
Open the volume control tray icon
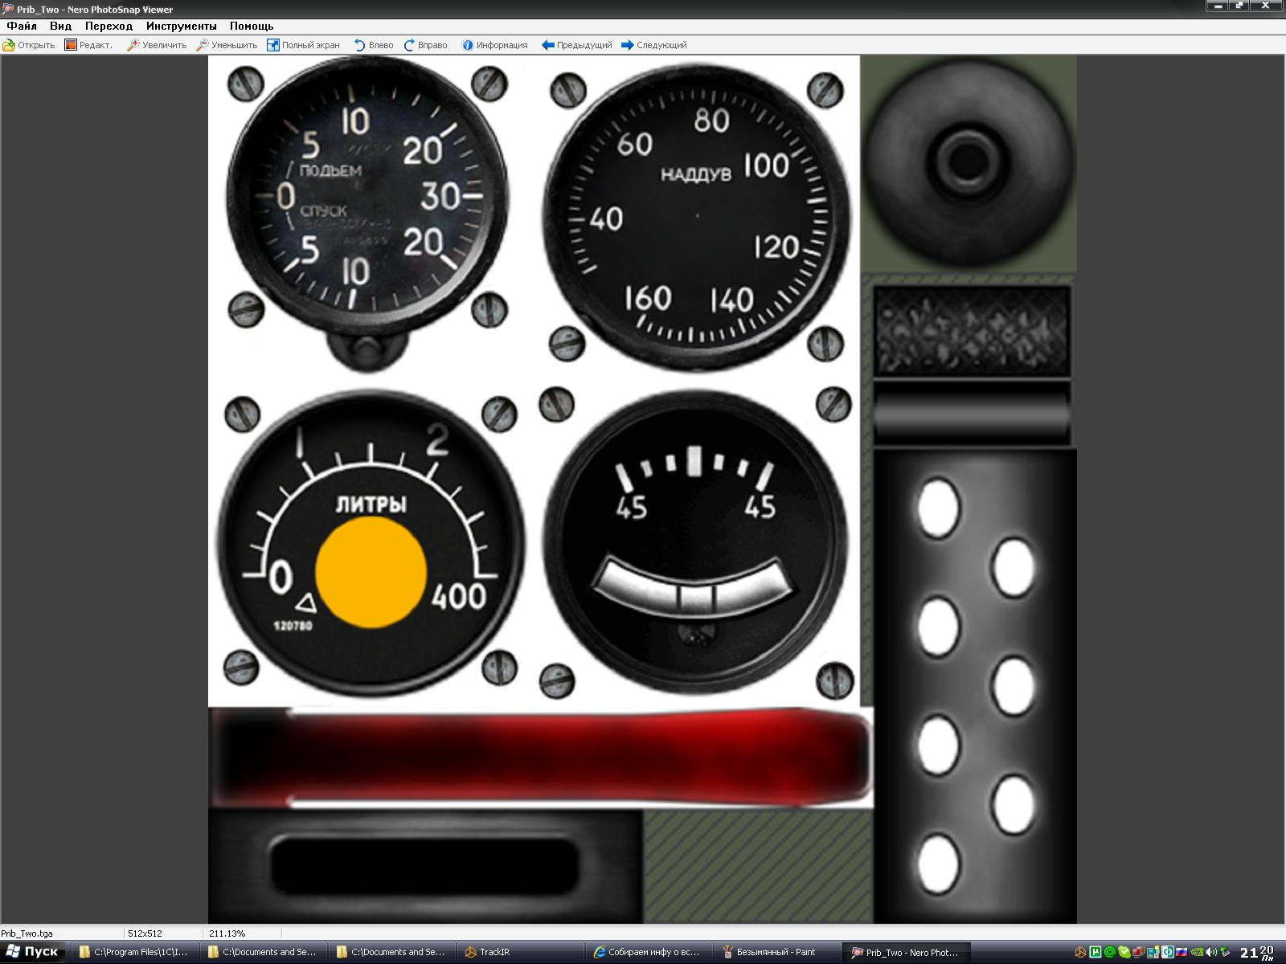[1211, 953]
